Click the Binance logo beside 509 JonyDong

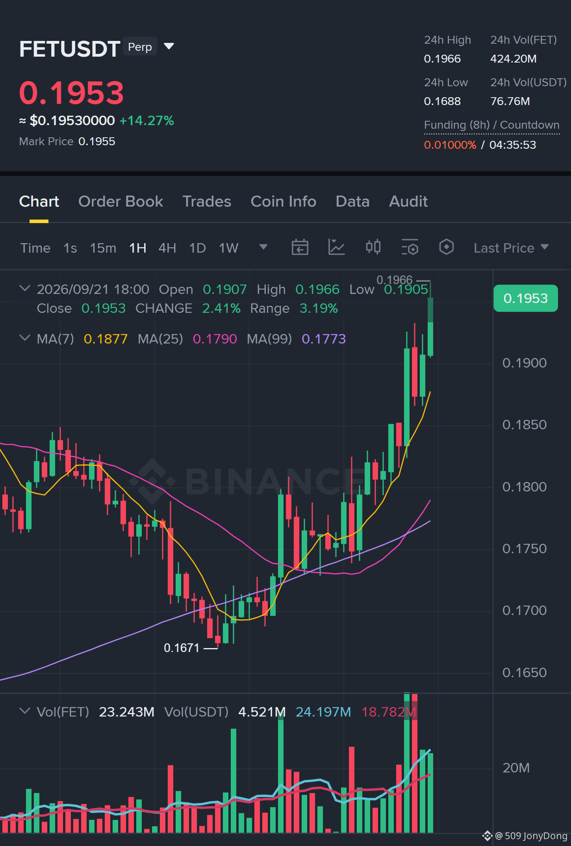click(487, 836)
